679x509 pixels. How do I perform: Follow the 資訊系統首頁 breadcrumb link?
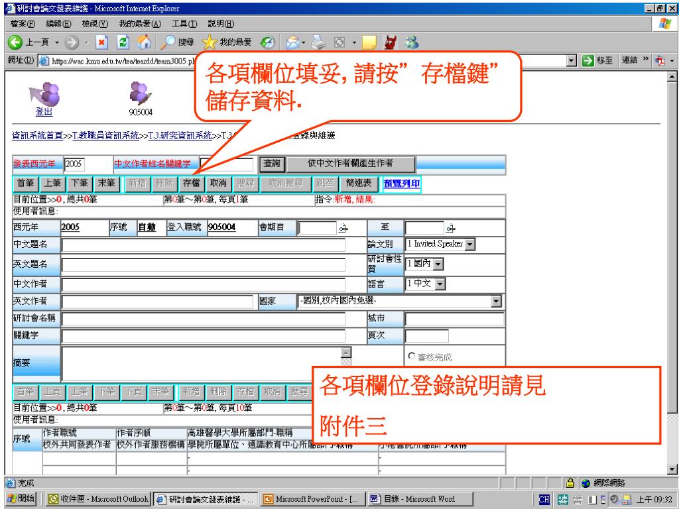click(37, 136)
